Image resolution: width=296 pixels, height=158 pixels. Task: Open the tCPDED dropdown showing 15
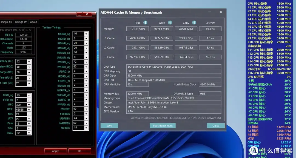(x=86, y=128)
